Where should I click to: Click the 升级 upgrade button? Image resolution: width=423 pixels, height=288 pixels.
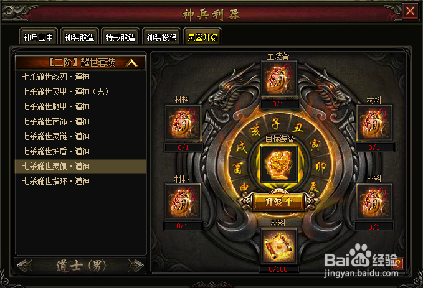(278, 202)
